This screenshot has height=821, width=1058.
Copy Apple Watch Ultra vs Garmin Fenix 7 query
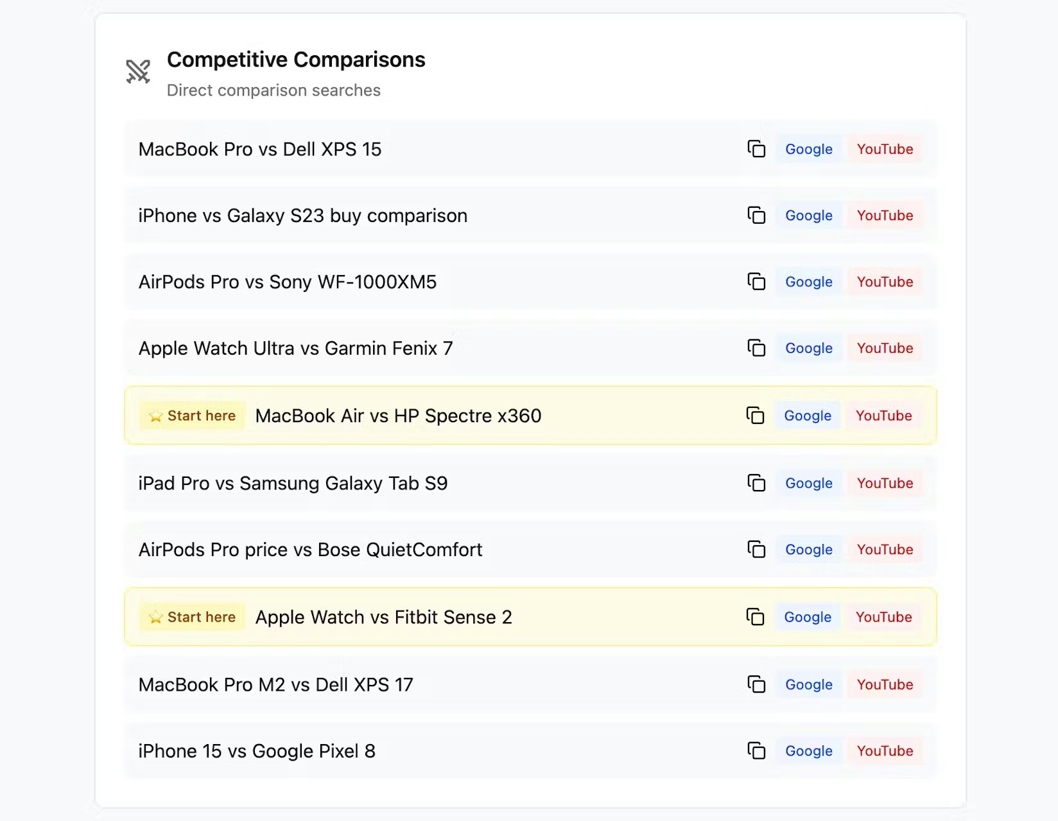tap(758, 348)
